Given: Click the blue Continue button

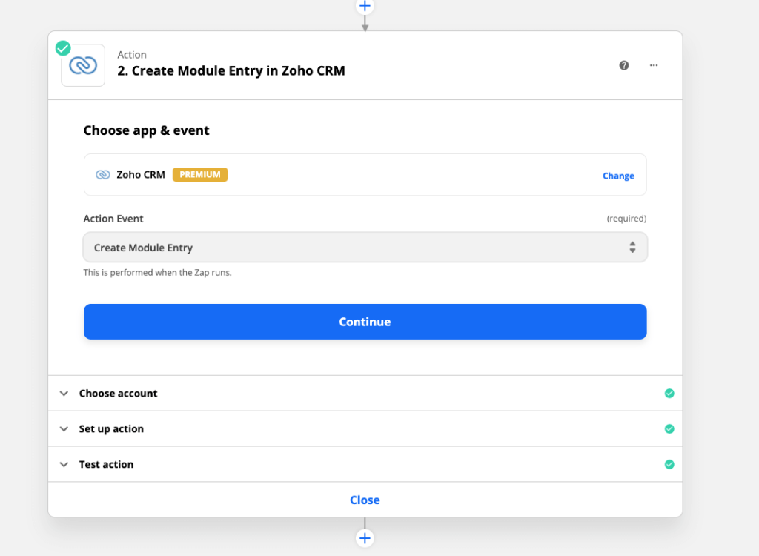Looking at the screenshot, I should (365, 322).
